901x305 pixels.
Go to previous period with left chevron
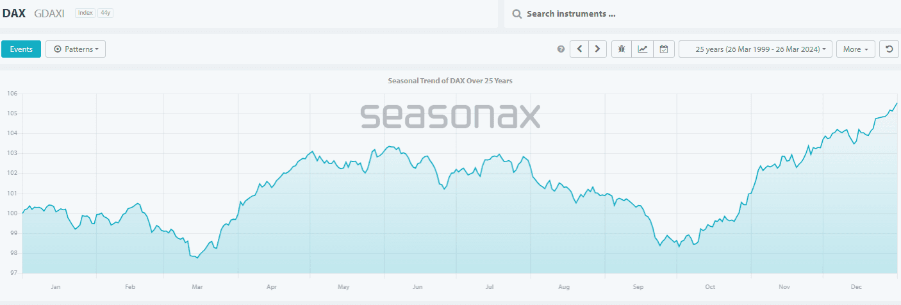579,49
